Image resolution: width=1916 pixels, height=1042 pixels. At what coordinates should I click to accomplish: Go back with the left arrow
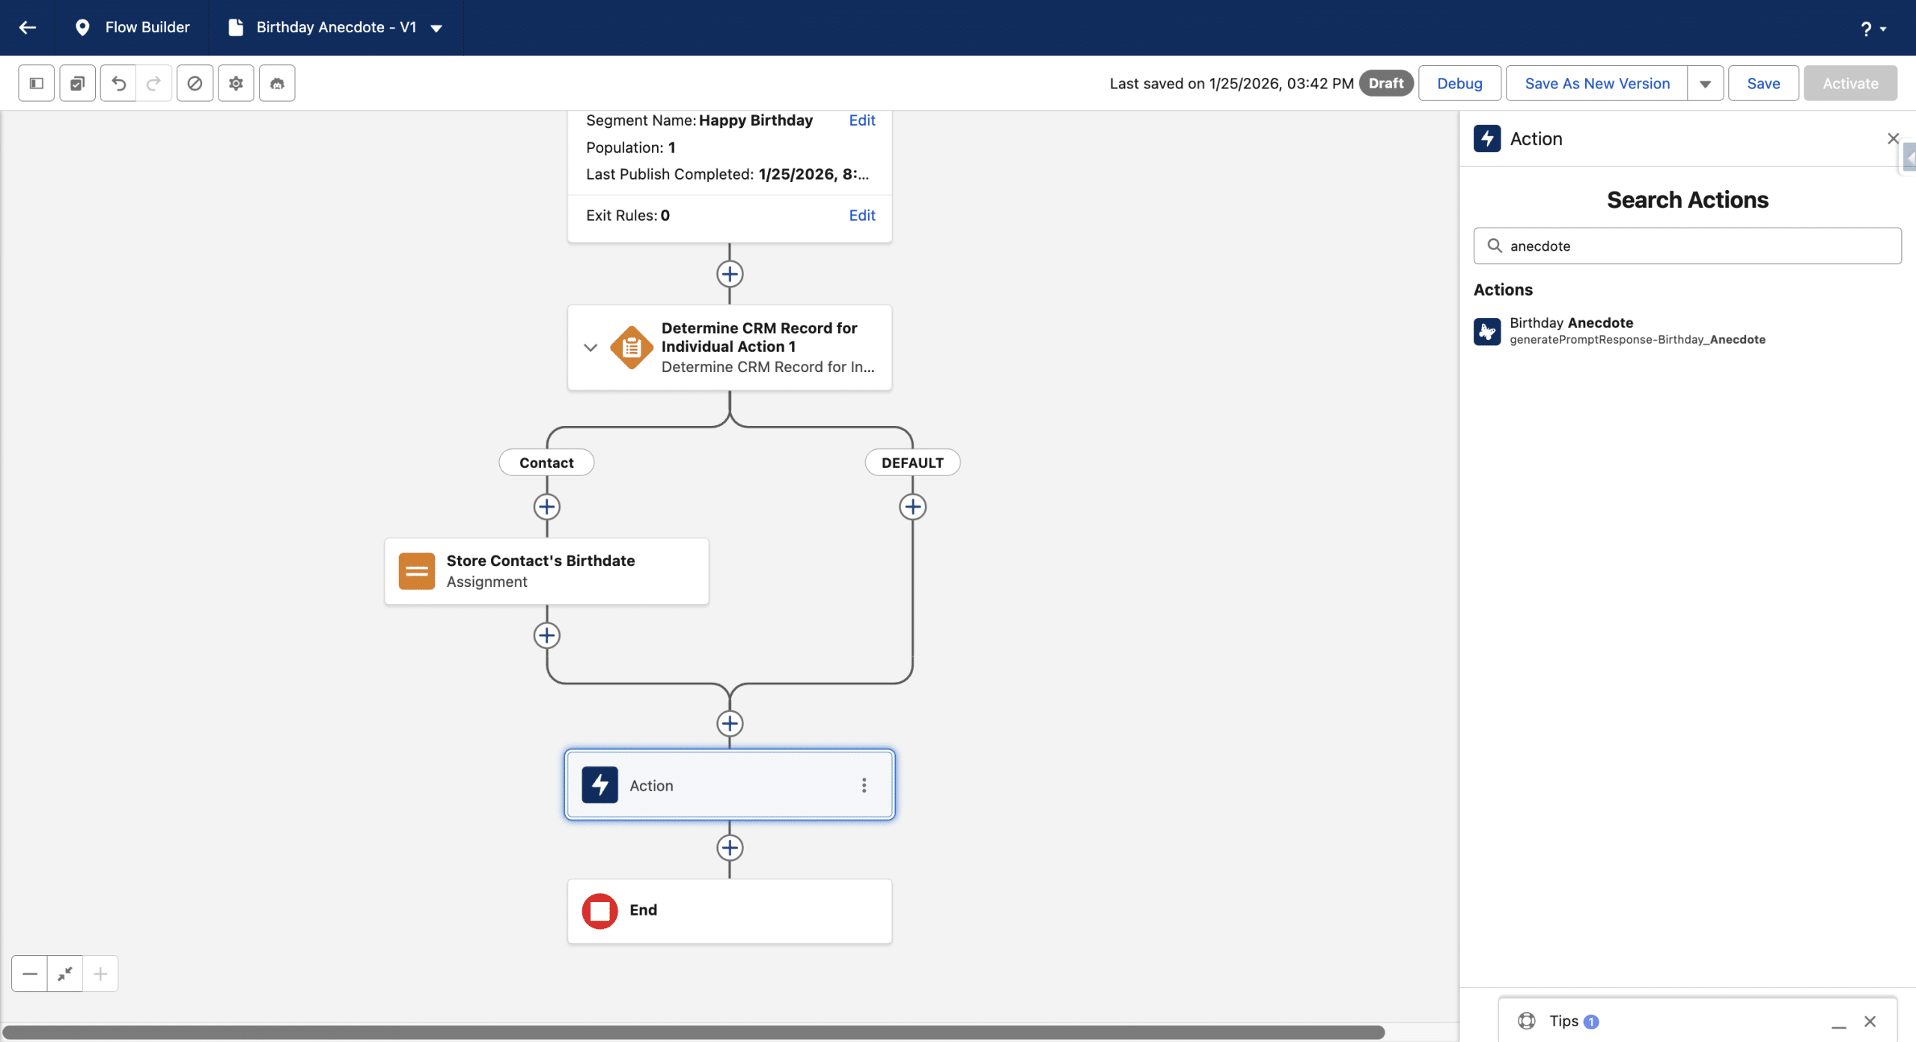28,28
